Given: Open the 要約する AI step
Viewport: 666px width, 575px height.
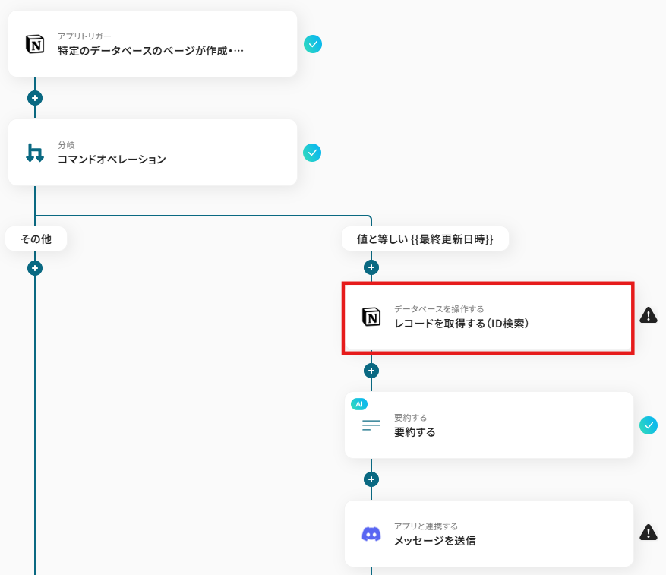Looking at the screenshot, I should click(x=489, y=425).
